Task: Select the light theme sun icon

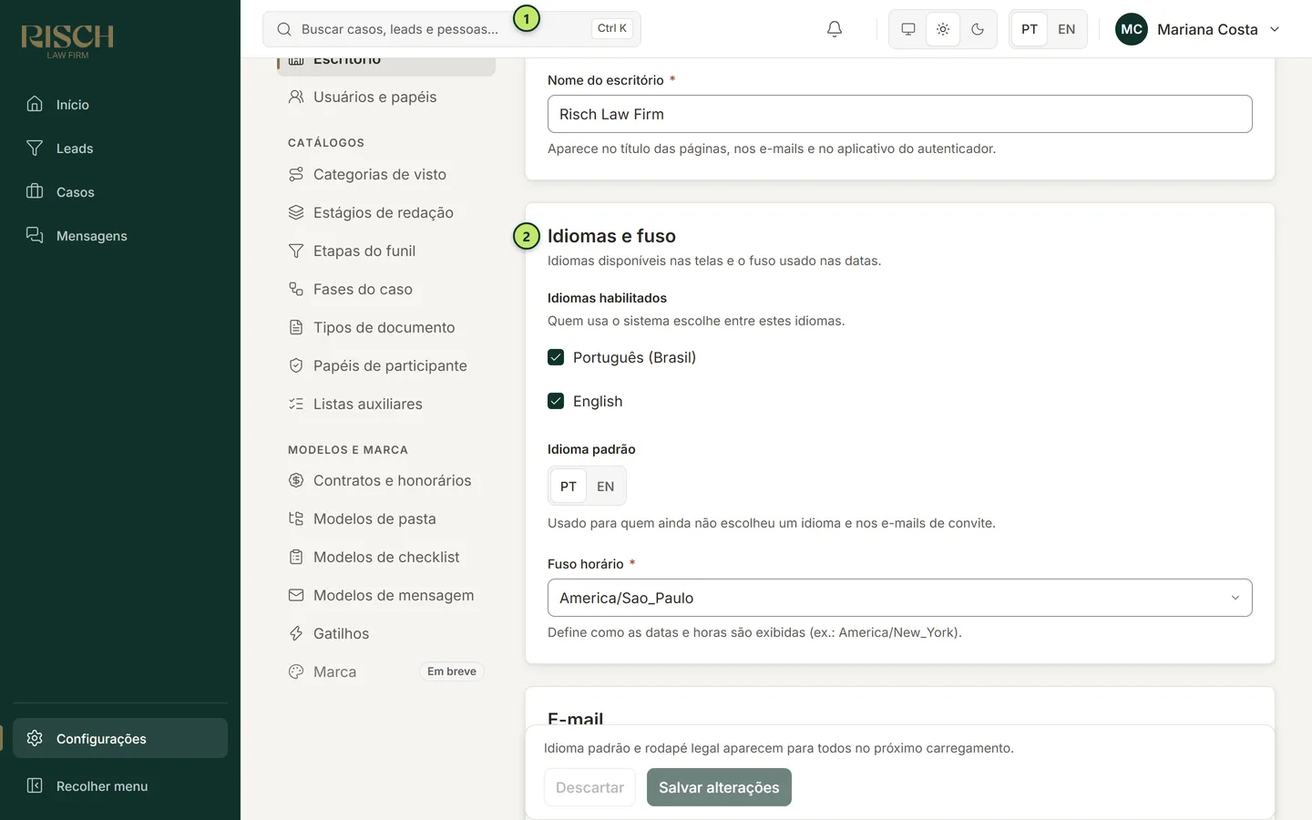Action: point(943,29)
